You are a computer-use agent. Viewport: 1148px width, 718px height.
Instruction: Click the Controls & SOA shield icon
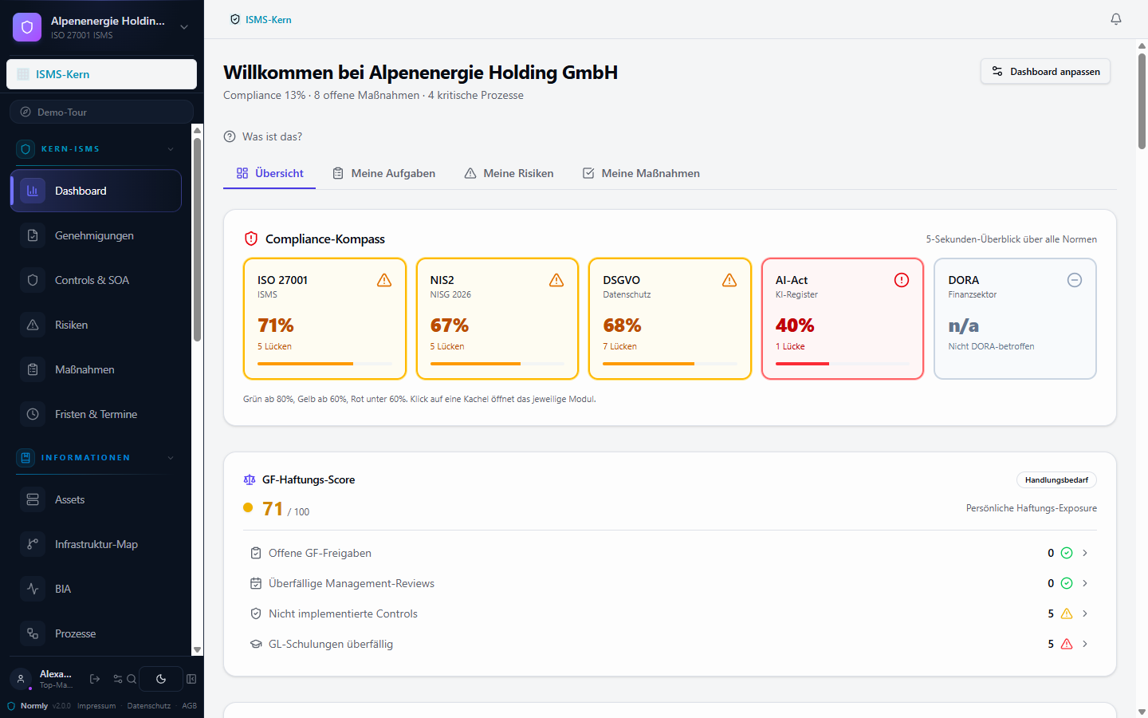coord(33,280)
